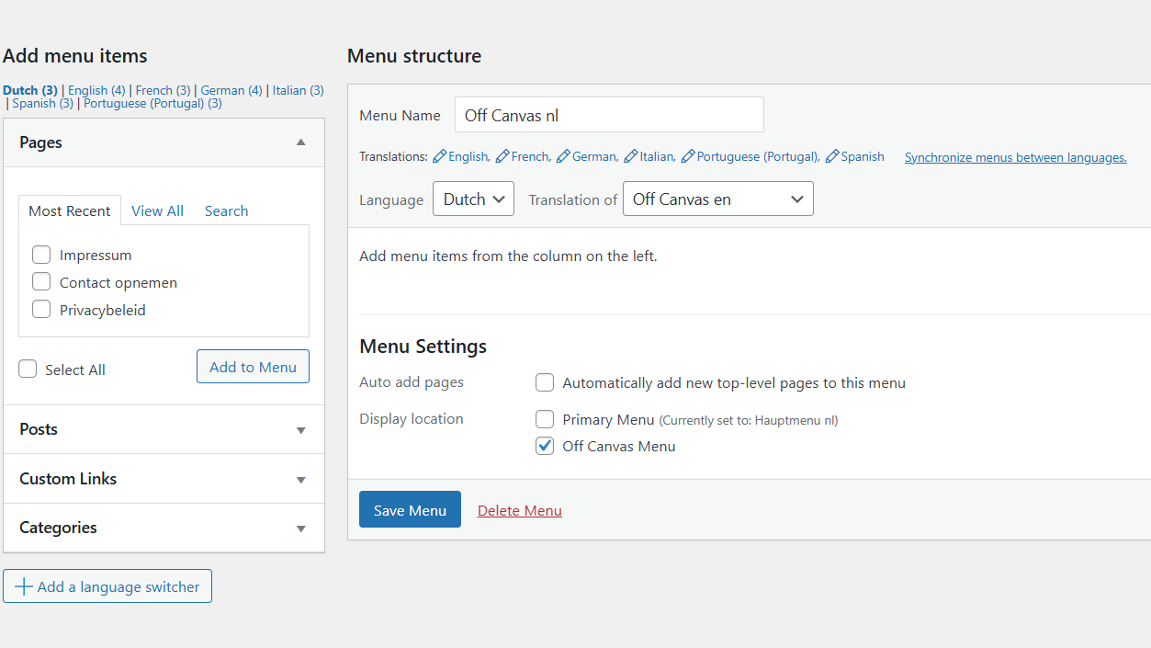
Task: Expand the Categories panel
Action: [164, 528]
